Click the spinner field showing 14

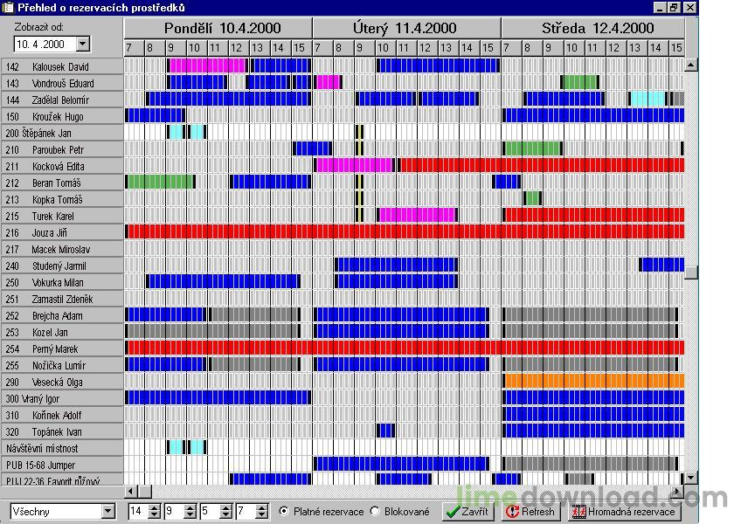[x=138, y=511]
